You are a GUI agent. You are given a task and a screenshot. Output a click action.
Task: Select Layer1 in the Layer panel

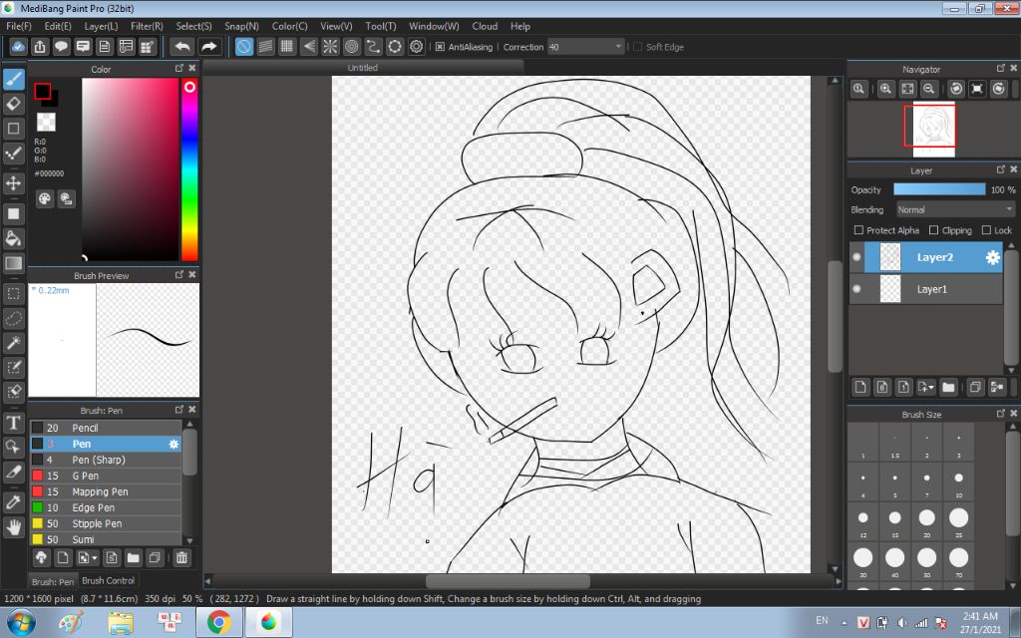point(933,289)
